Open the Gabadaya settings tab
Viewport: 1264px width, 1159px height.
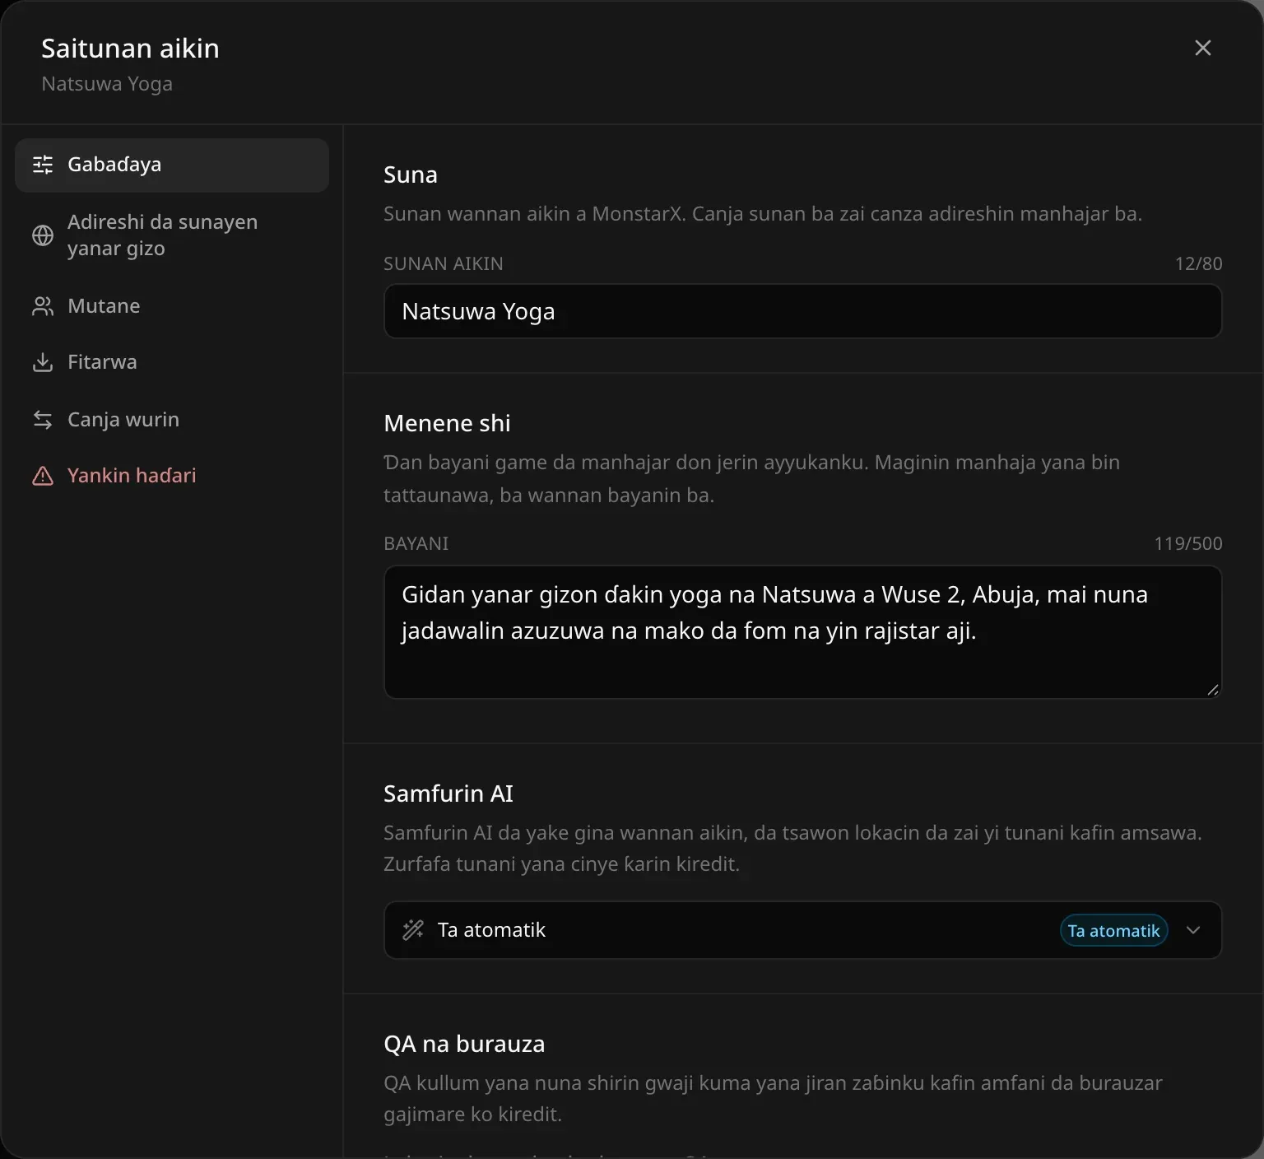pyautogui.click(x=172, y=165)
